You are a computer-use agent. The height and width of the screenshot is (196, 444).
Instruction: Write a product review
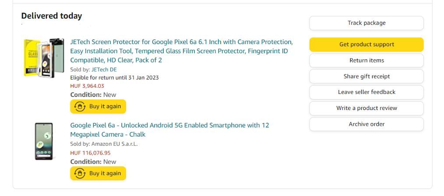(366, 108)
